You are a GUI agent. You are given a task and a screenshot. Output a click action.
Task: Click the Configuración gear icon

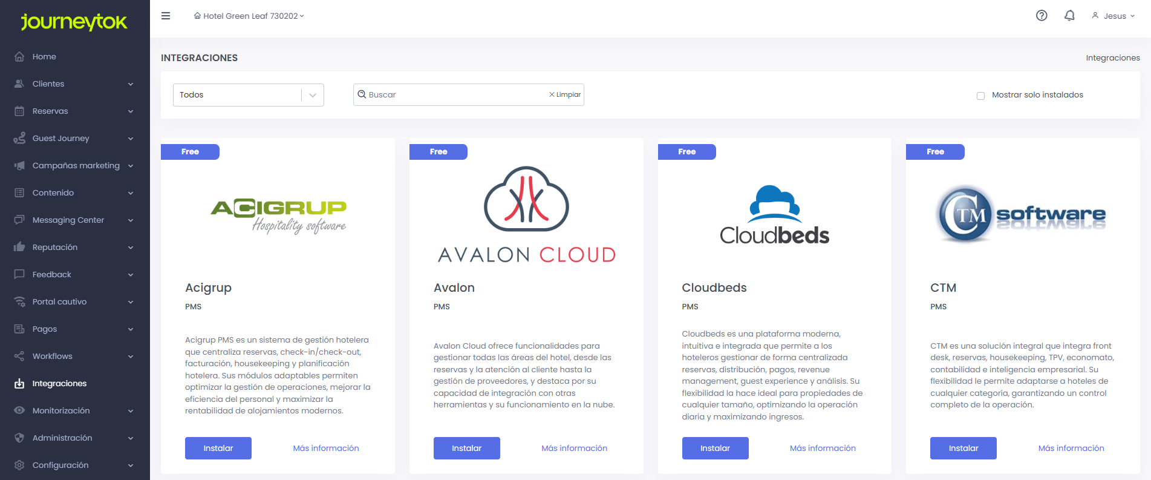(19, 465)
